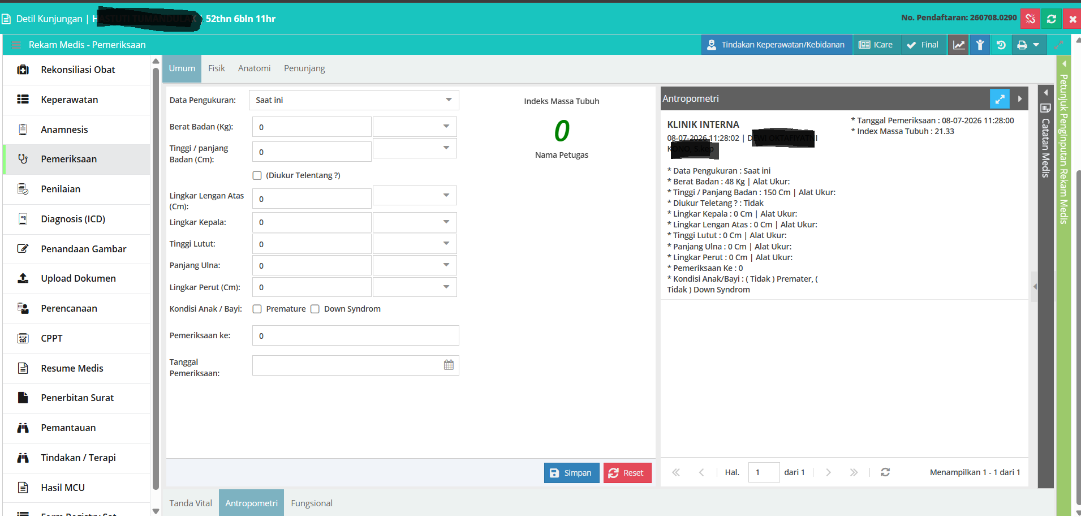Click the Pemeriksaan ke input field

356,335
